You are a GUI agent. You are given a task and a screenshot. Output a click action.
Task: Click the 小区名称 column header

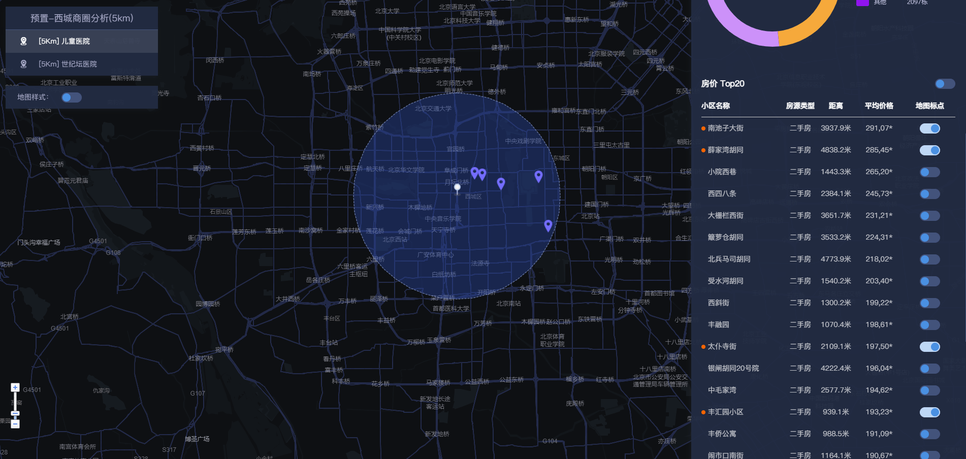click(x=715, y=106)
